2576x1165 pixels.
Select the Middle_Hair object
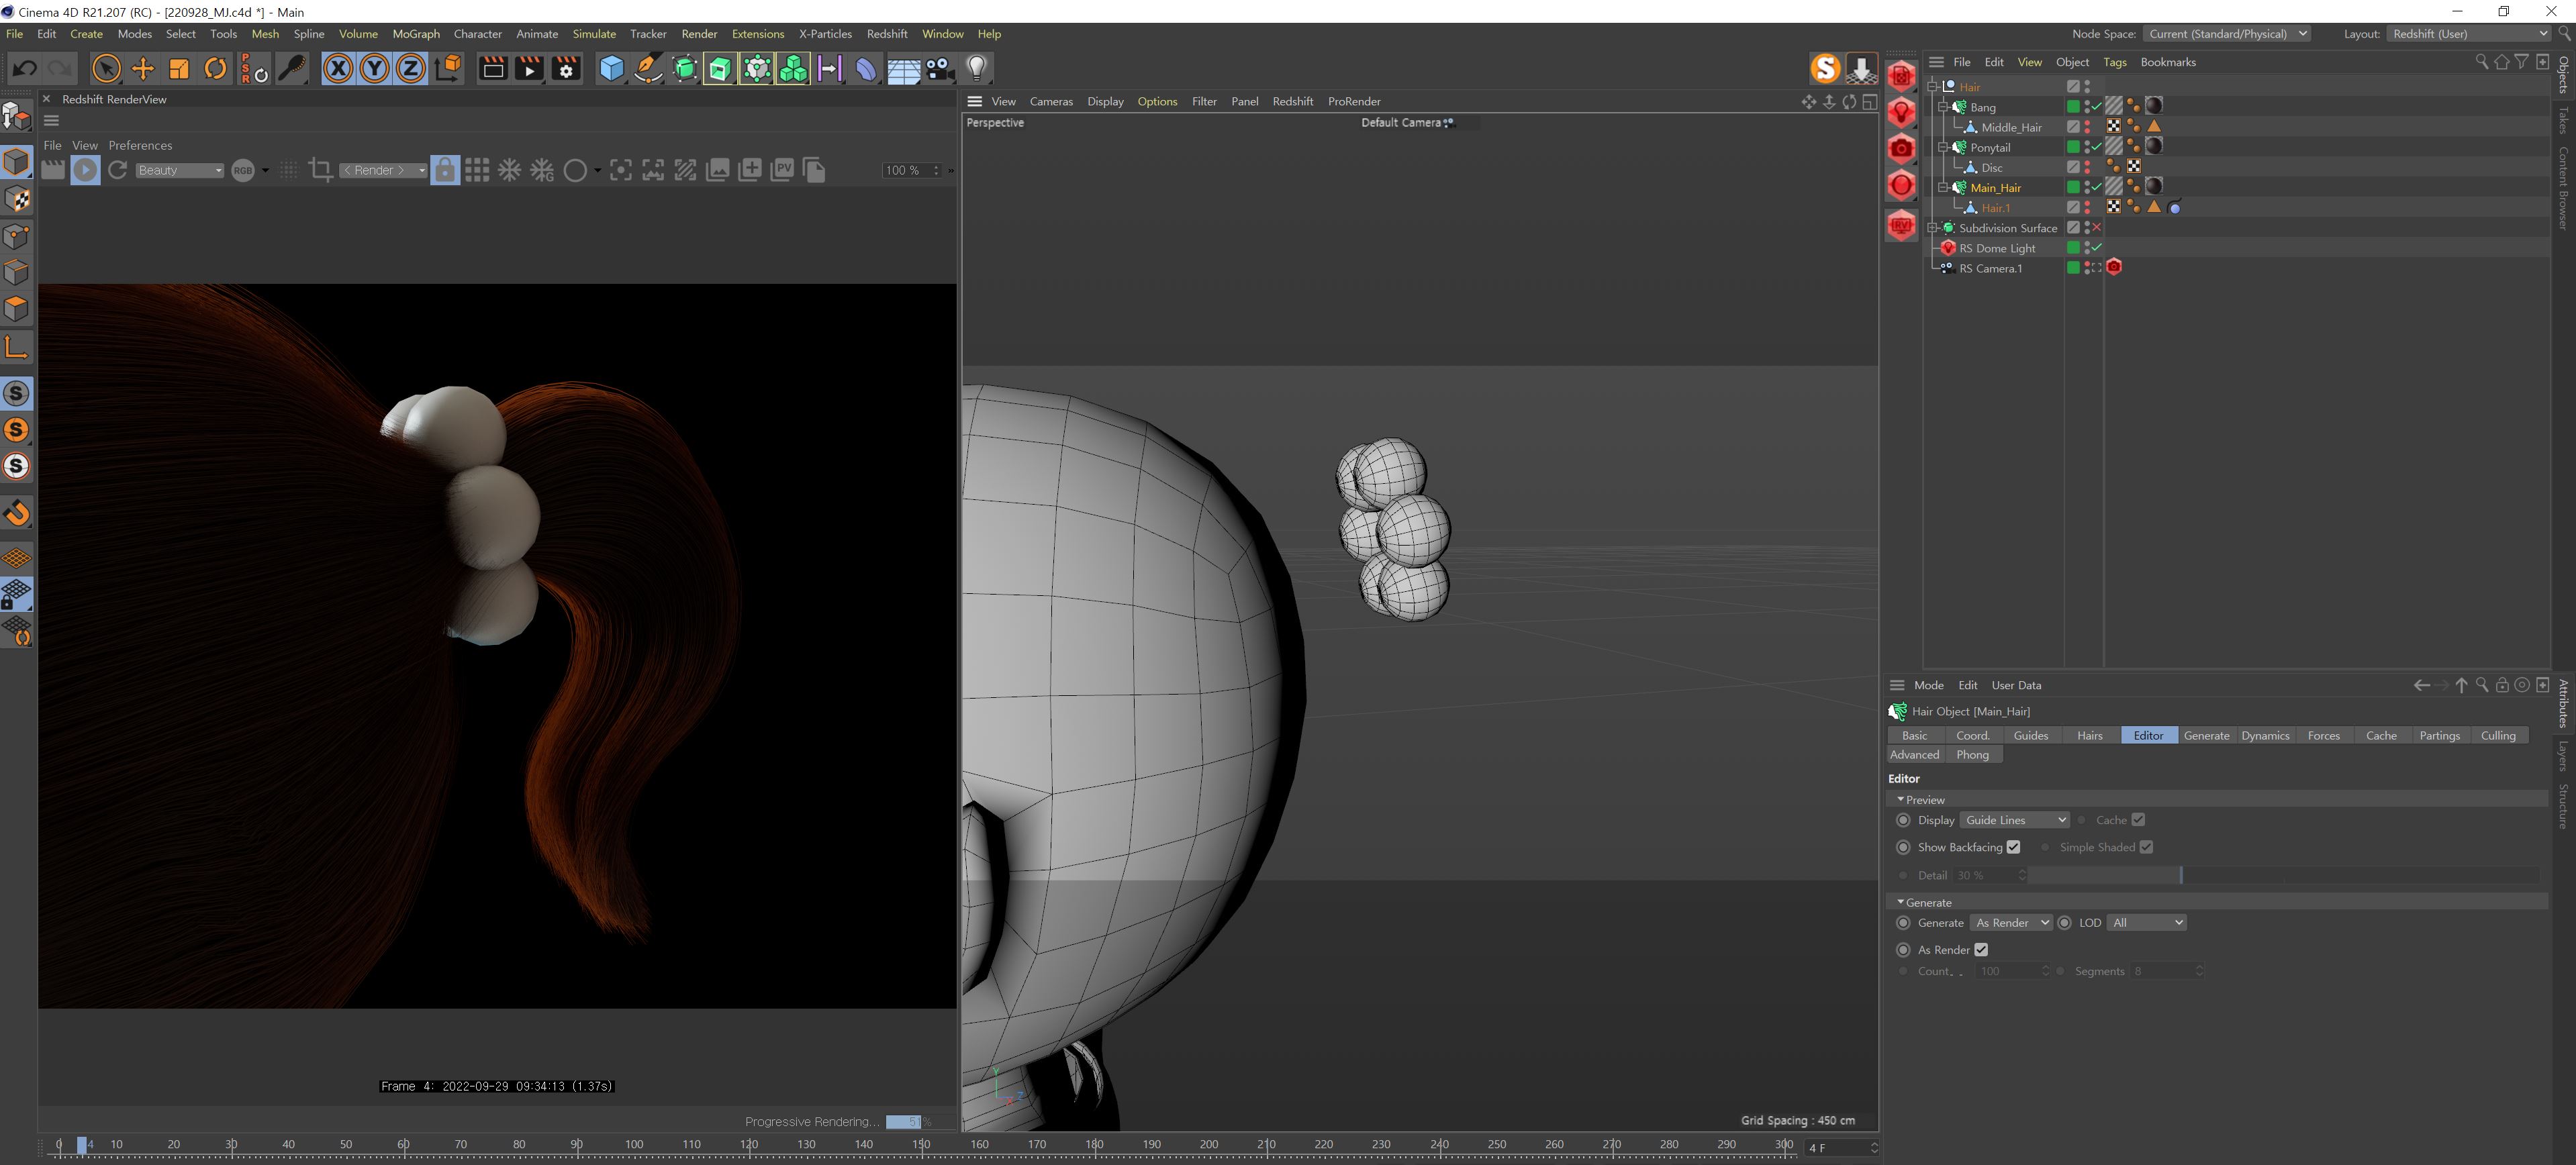click(2011, 127)
